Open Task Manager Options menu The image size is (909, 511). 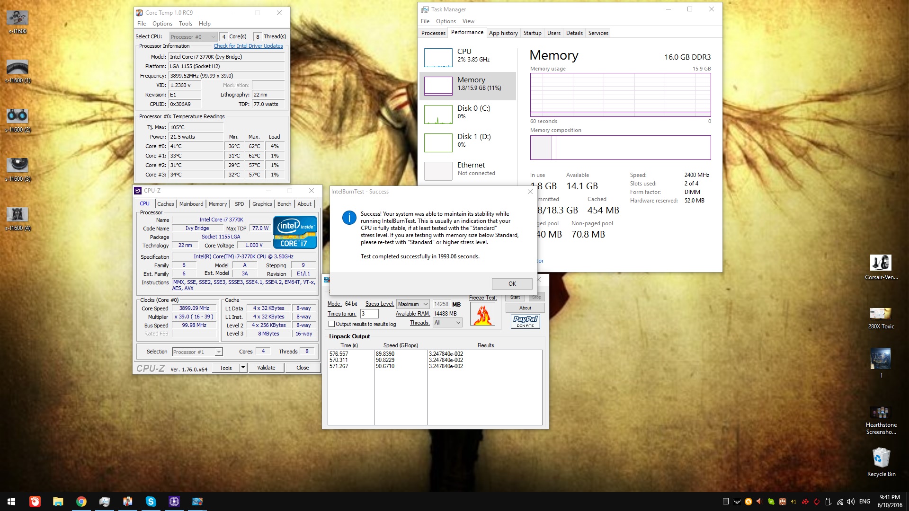click(x=446, y=21)
